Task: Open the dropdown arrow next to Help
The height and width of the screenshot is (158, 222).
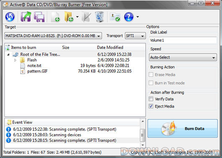Action: coord(138,17)
